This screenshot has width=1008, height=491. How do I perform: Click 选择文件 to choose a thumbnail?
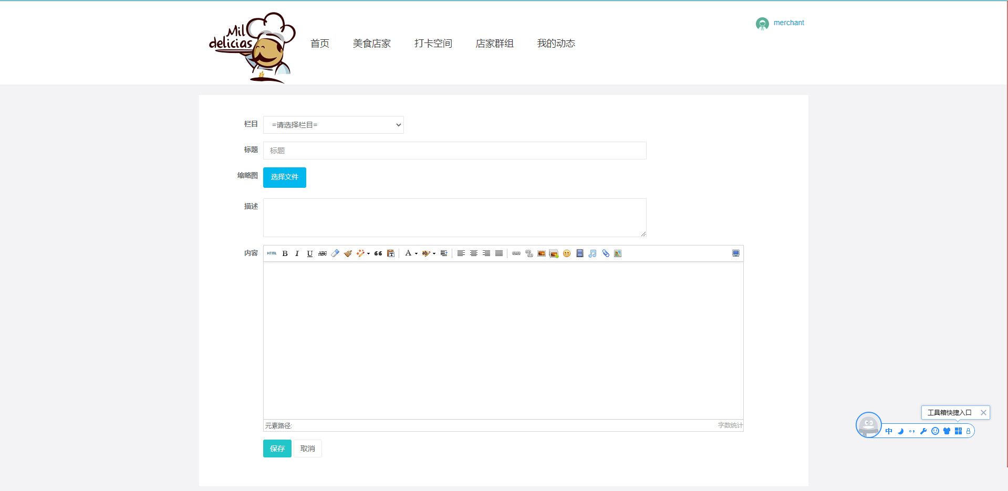(x=284, y=177)
